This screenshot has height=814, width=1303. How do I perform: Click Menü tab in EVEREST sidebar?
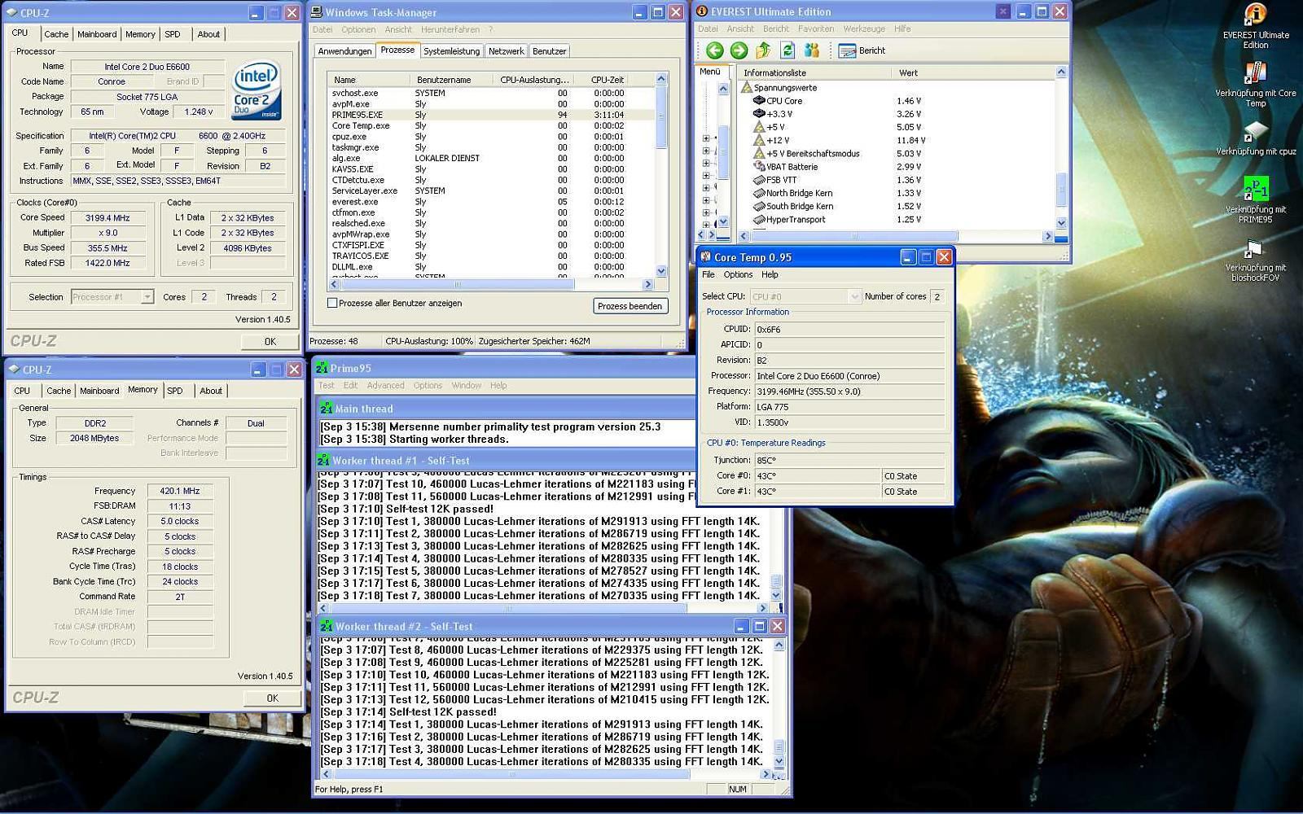(x=710, y=72)
